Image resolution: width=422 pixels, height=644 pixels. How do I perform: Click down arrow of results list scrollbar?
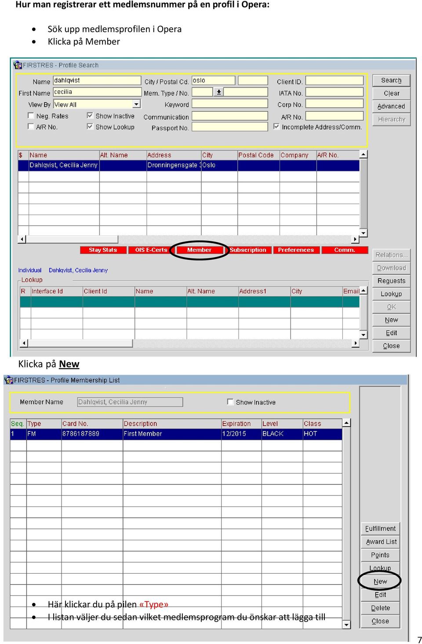tap(364, 233)
